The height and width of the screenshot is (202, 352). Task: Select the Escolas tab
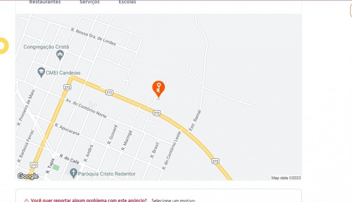tap(127, 2)
